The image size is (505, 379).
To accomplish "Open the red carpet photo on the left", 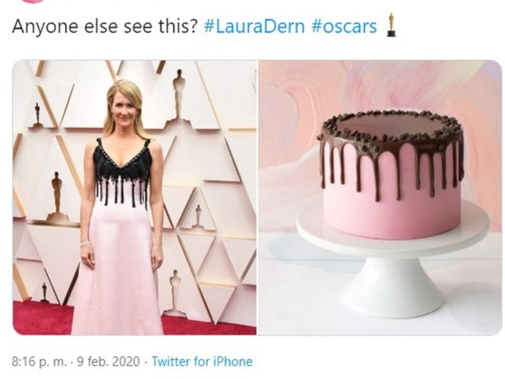I will tap(135, 197).
